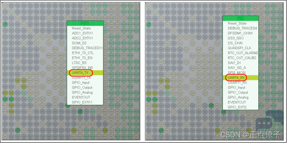The width and height of the screenshot is (287, 143).
Task: Set PB2 to SPI3_MOSI
Action: [x=240, y=73]
